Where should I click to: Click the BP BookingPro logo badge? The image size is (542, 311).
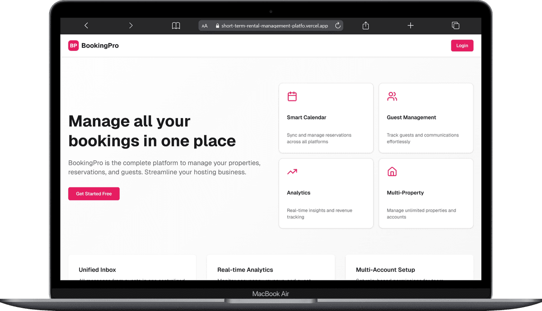point(73,46)
